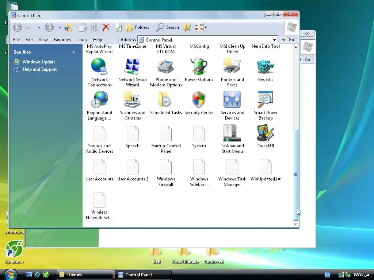Launch Internet Explorer quick launch icon
The width and height of the screenshot is (374, 280).
[x=37, y=275]
